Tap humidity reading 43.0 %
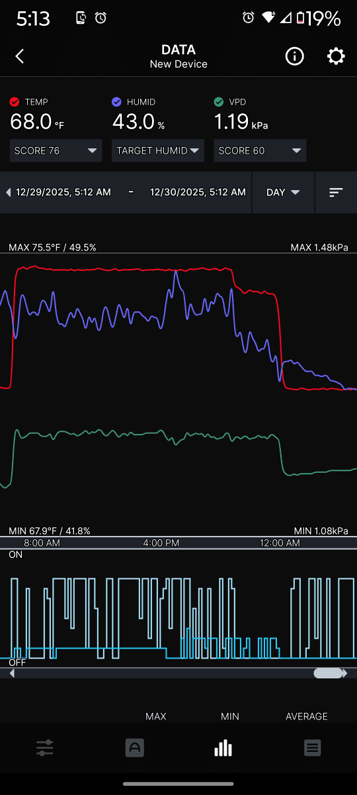The image size is (357, 795). click(x=138, y=122)
